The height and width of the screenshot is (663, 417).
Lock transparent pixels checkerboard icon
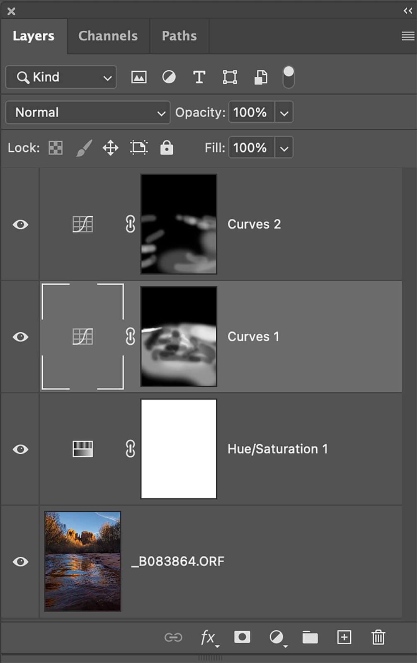(x=56, y=148)
